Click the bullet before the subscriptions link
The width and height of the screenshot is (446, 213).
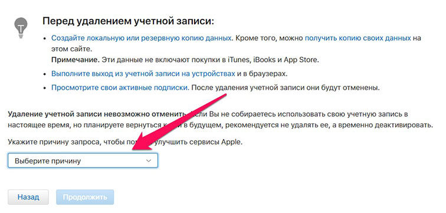45,87
